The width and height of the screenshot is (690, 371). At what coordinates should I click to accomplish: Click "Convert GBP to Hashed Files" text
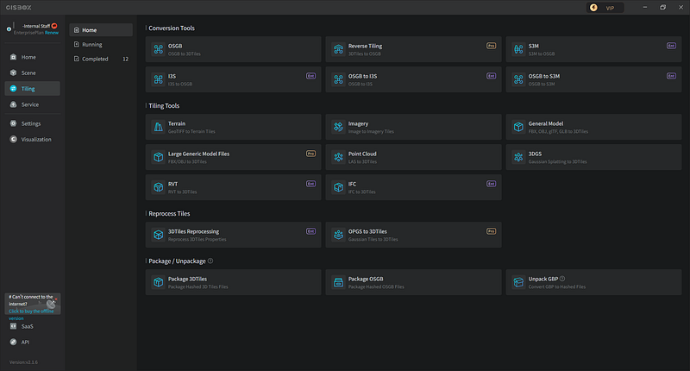coord(557,287)
